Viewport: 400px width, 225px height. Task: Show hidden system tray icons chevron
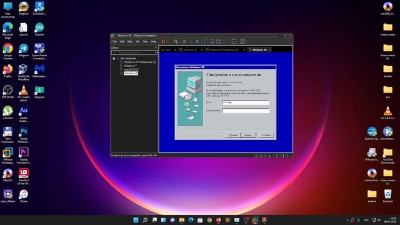tap(347, 220)
